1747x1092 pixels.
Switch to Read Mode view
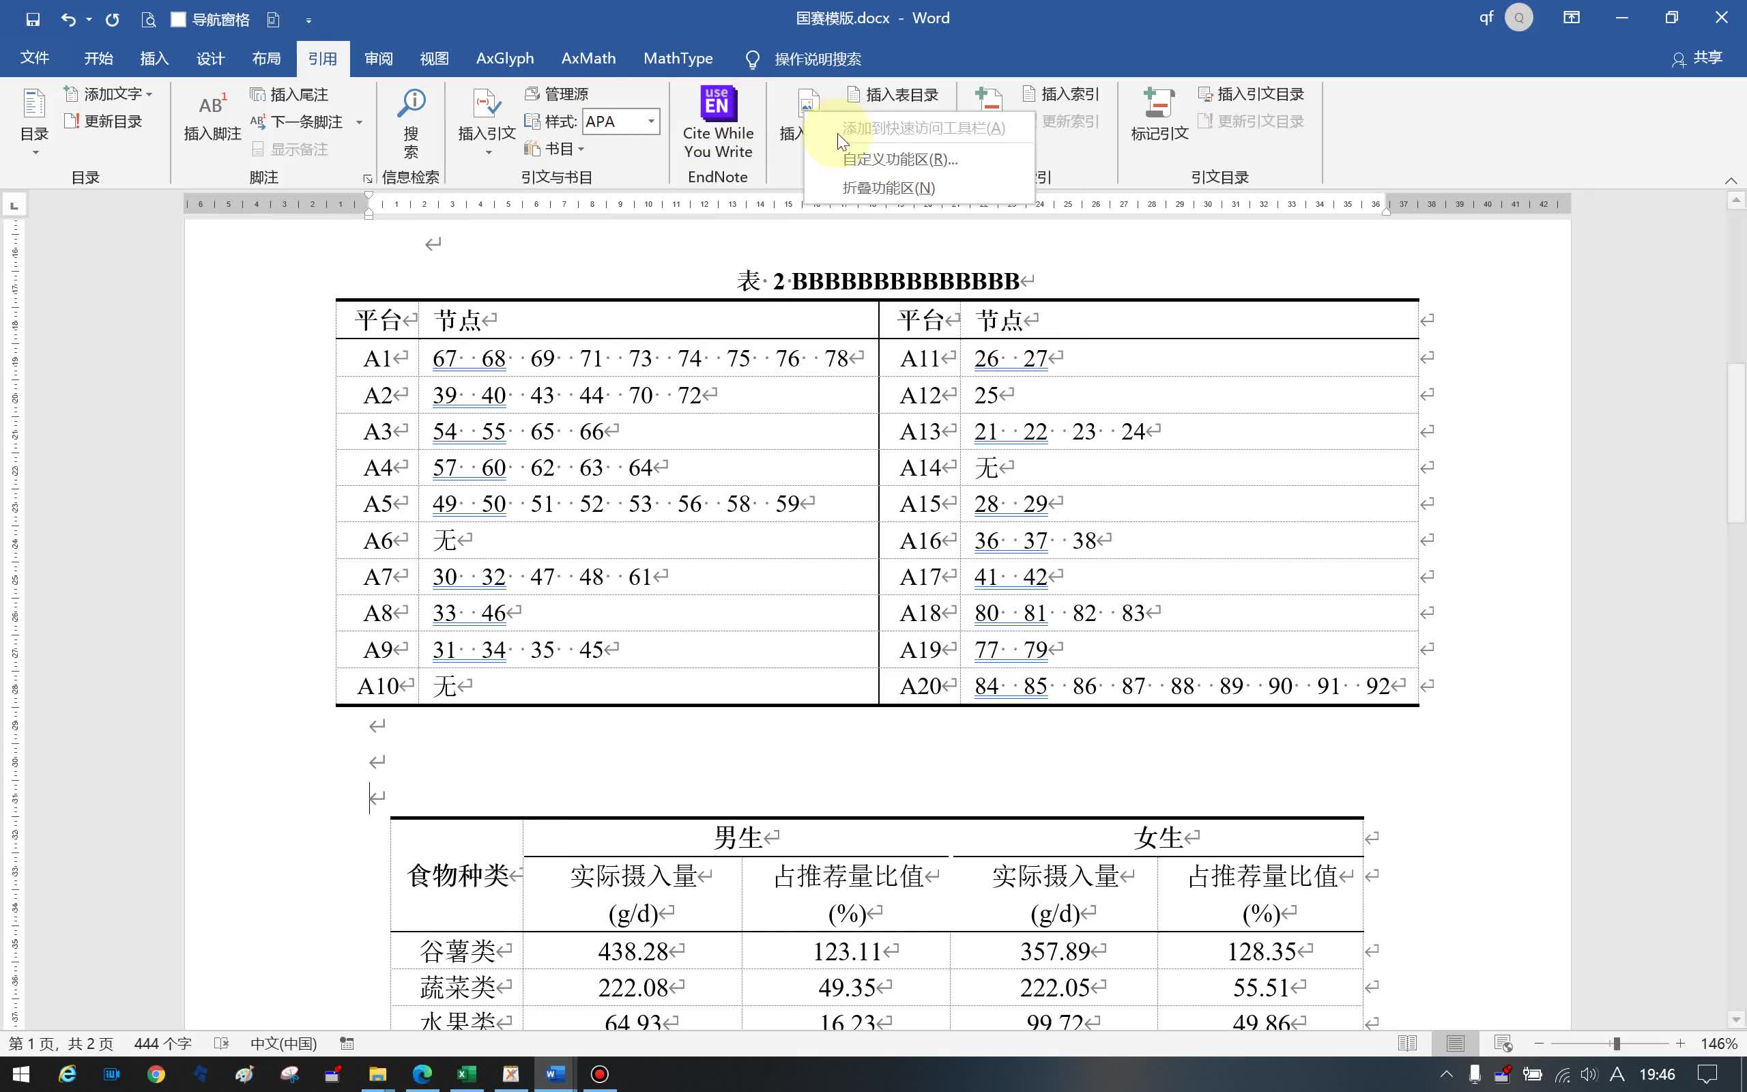click(1407, 1044)
